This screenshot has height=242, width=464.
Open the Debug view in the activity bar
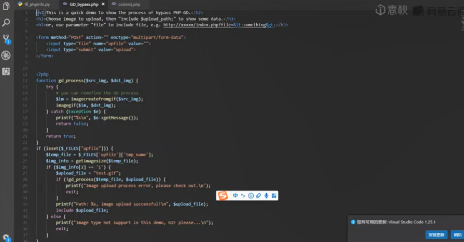click(6, 55)
